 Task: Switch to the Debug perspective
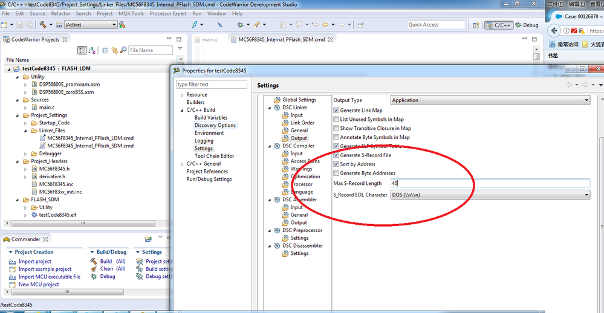(527, 25)
